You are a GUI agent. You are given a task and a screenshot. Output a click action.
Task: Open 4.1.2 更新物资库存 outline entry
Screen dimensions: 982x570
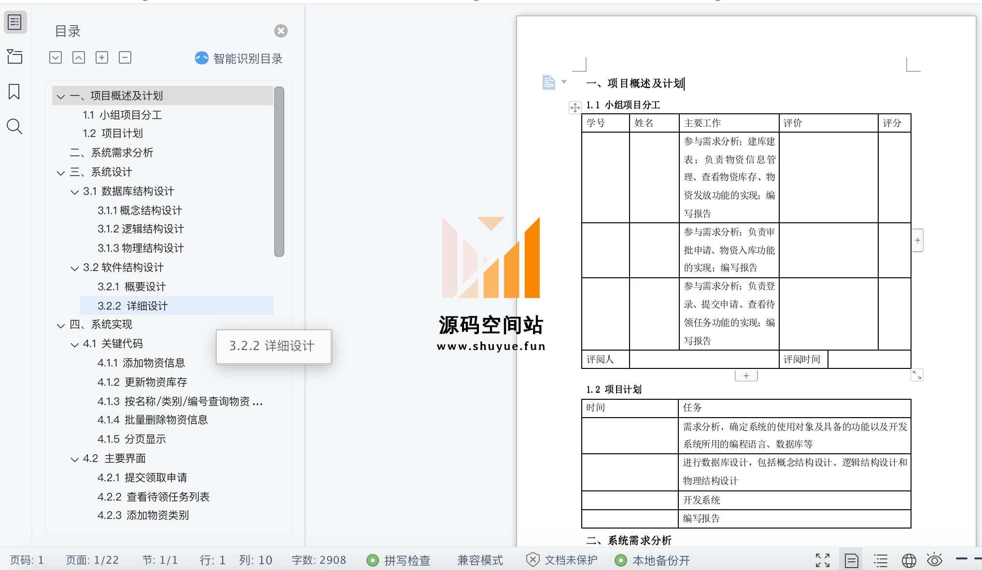[142, 382]
